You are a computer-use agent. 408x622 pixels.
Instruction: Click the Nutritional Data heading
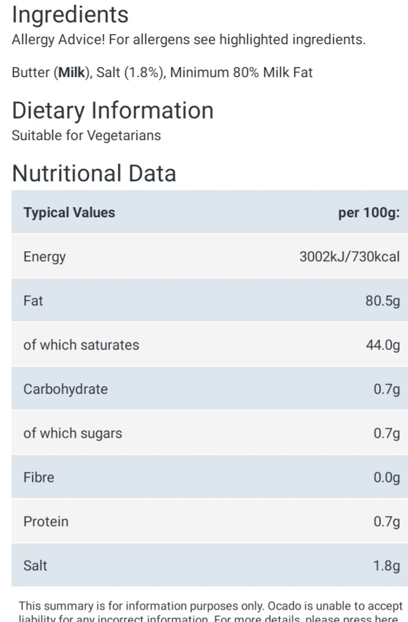94,174
